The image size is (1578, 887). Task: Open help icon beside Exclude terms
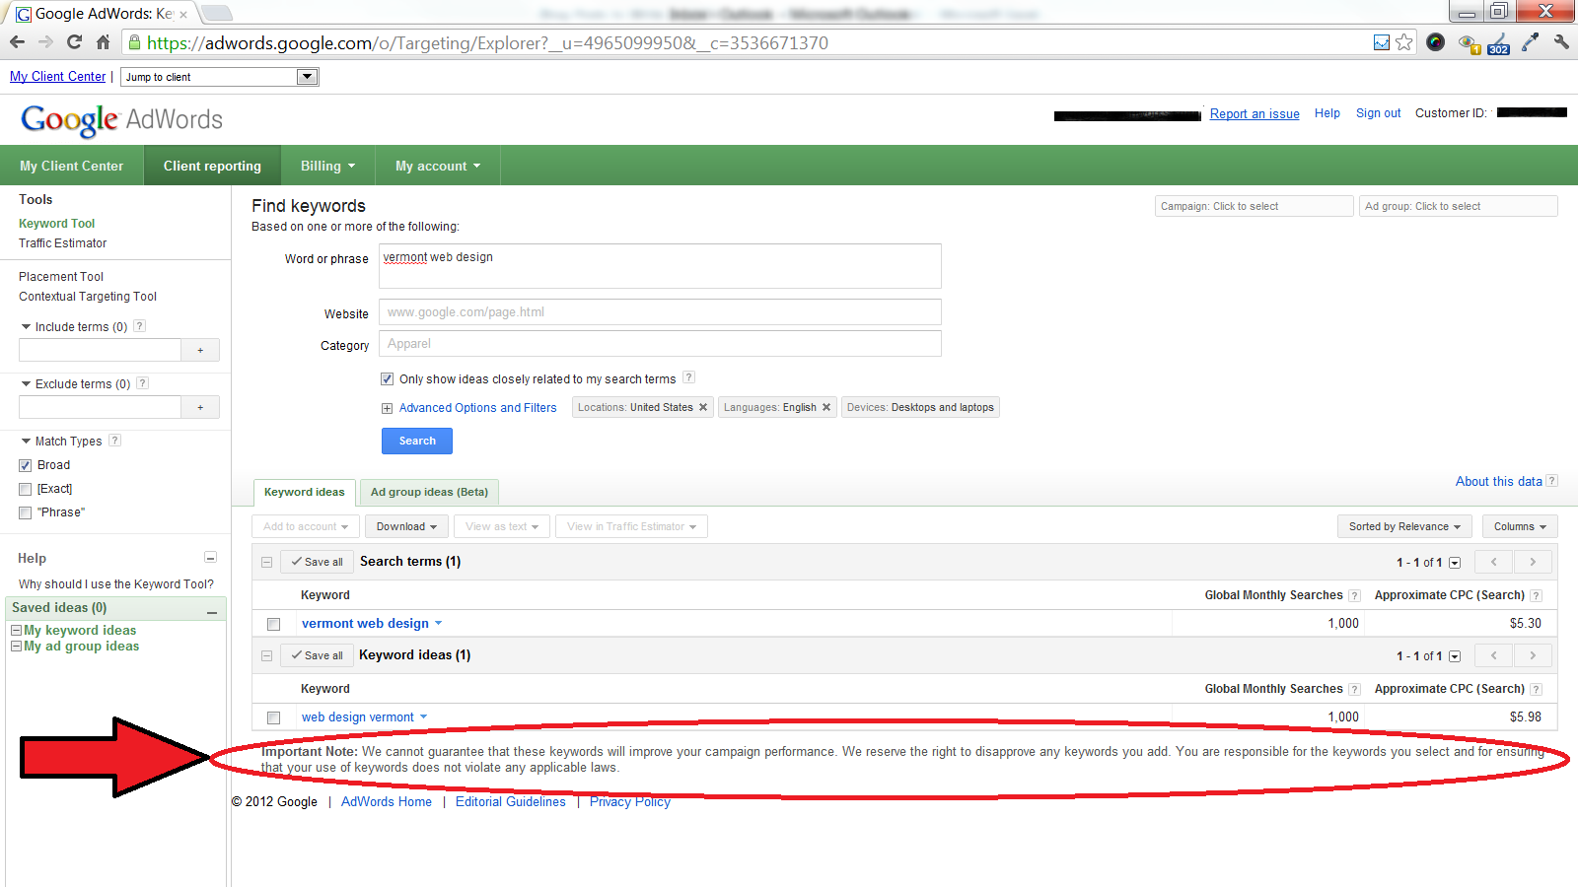coord(142,383)
